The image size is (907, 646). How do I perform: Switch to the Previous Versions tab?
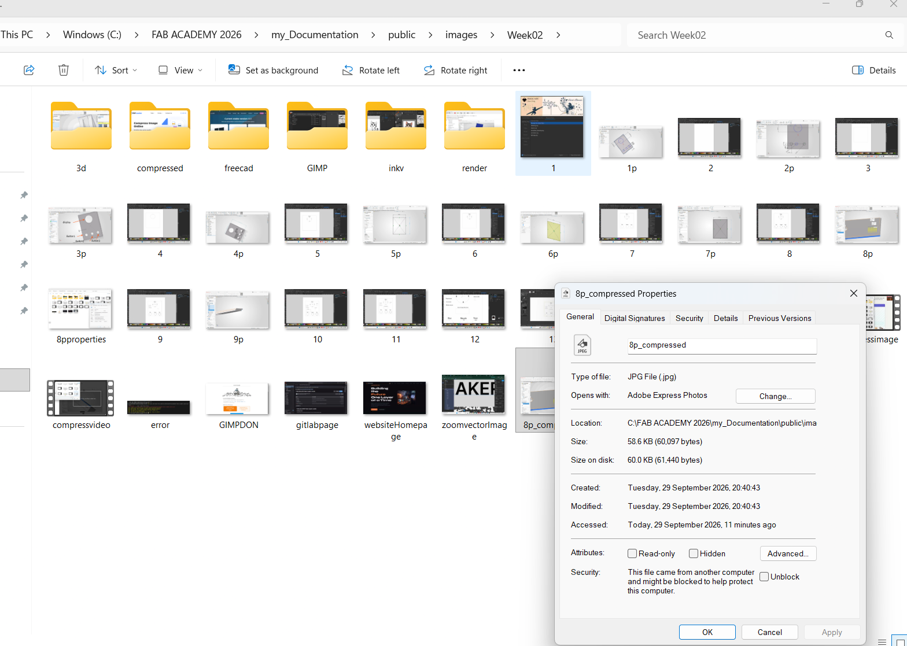click(780, 318)
